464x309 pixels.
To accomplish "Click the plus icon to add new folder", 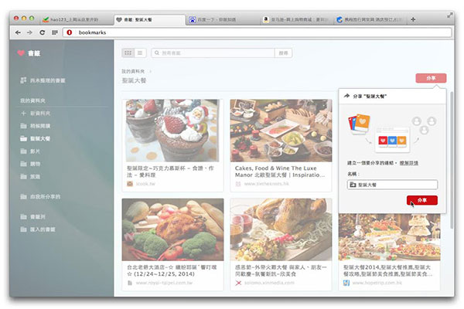I will coord(23,113).
